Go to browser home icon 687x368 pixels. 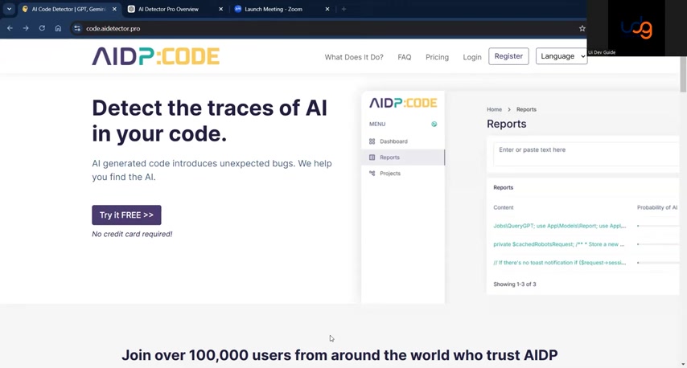coord(58,28)
